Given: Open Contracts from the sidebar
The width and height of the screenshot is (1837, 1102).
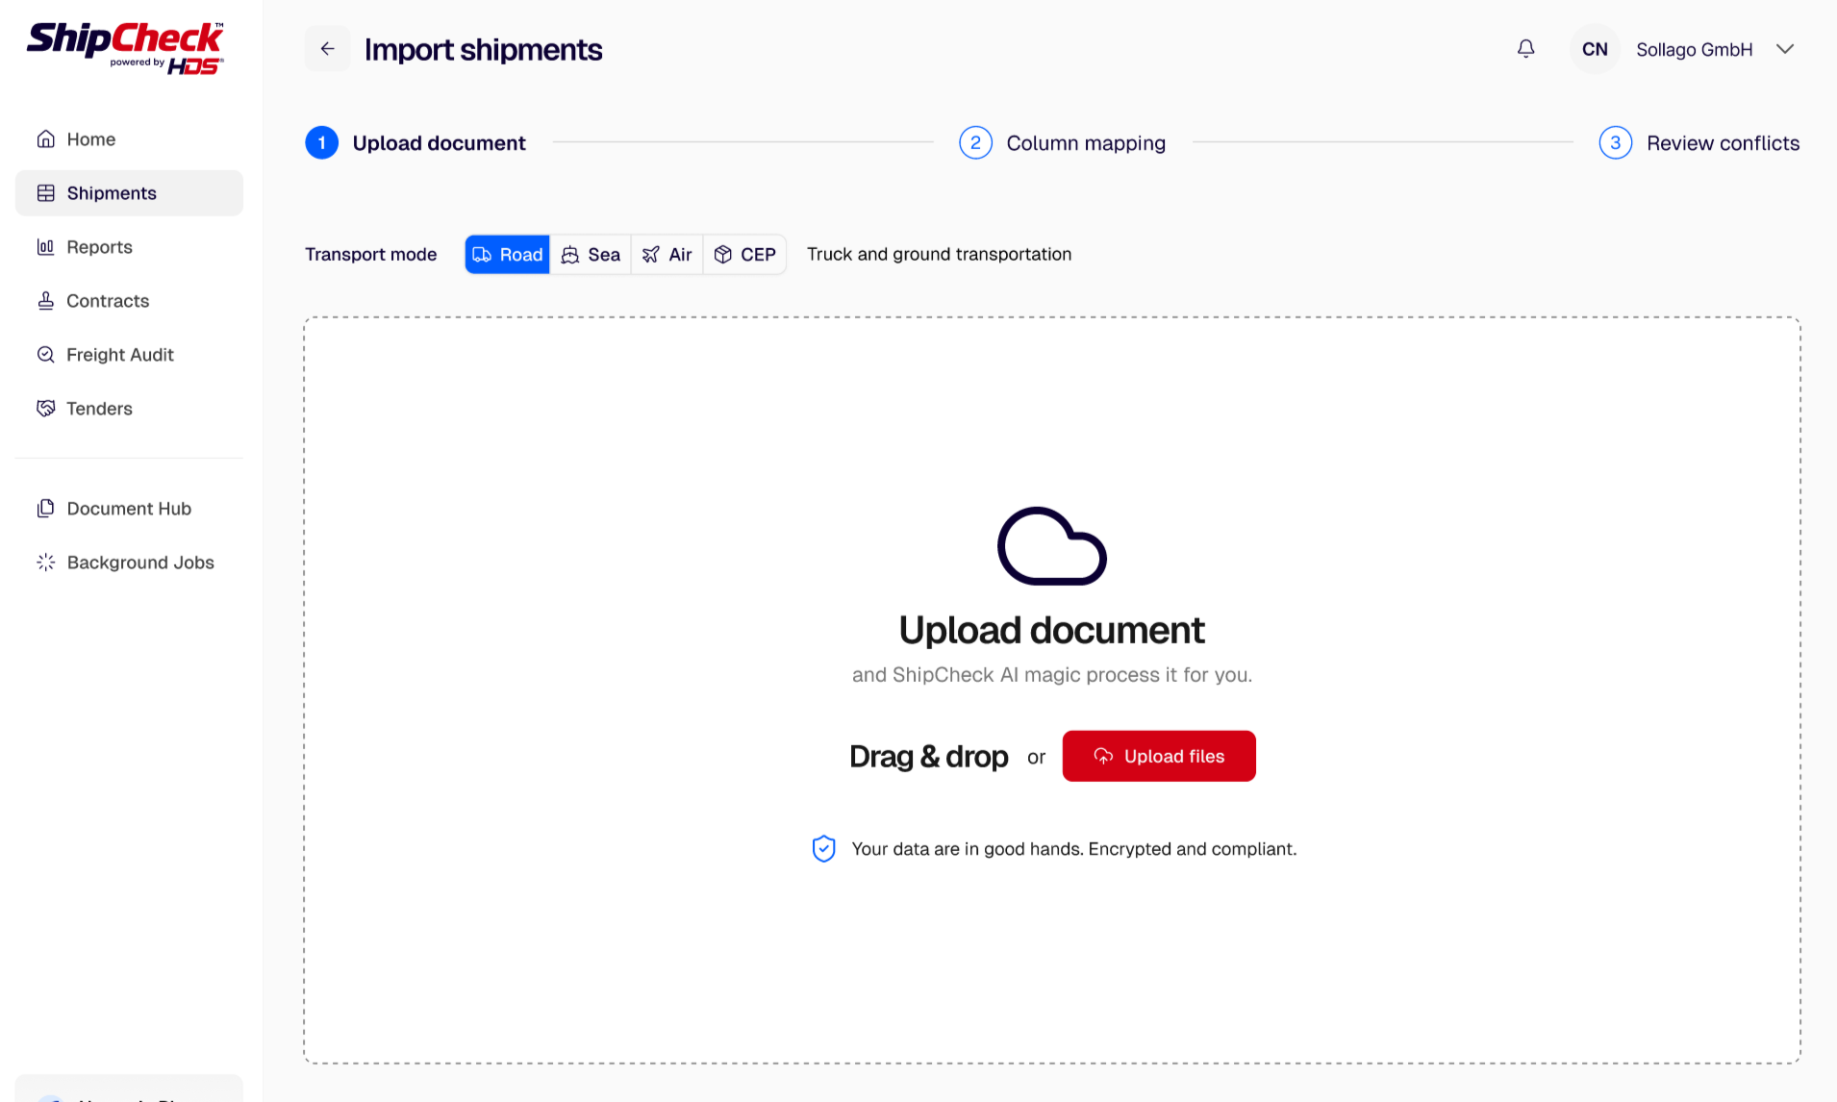Looking at the screenshot, I should pyautogui.click(x=129, y=301).
